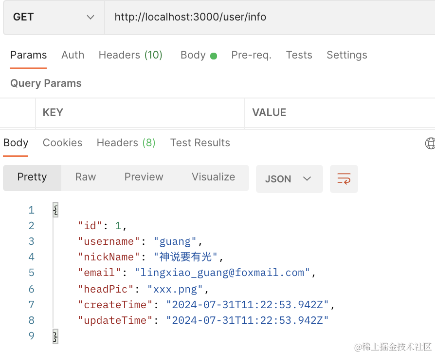Open the Auth tab
Image resolution: width=435 pixels, height=355 pixels.
click(72, 55)
